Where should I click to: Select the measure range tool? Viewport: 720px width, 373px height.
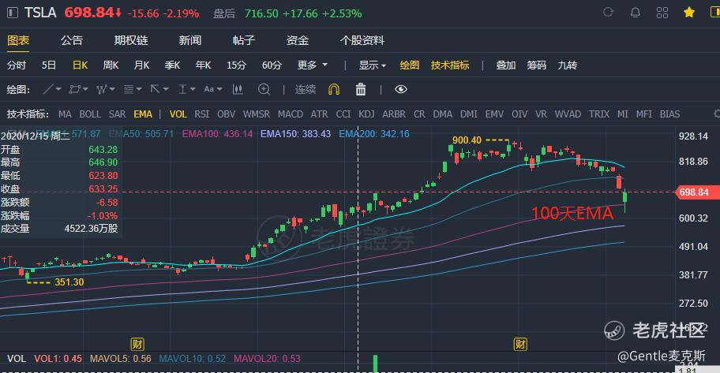(182, 89)
